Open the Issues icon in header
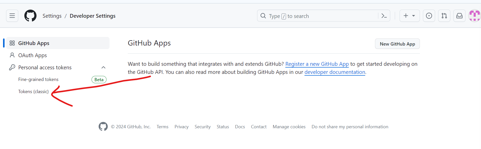Image resolution: width=481 pixels, height=149 pixels. 429,16
